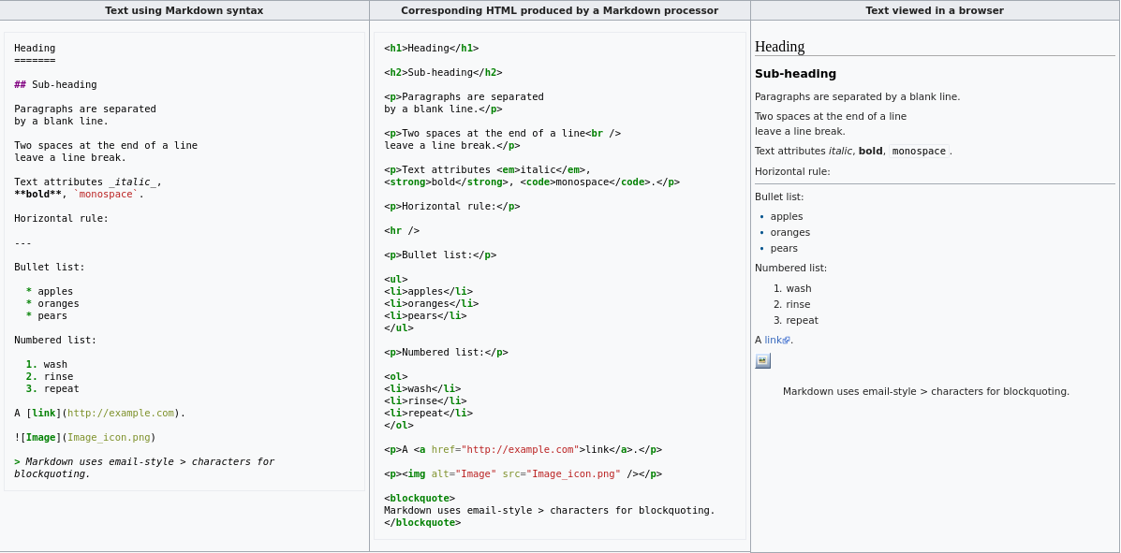Screen dimensions: 1121x553
Task: Click the <hr /> tag in HTML code
Action: [x=402, y=230]
